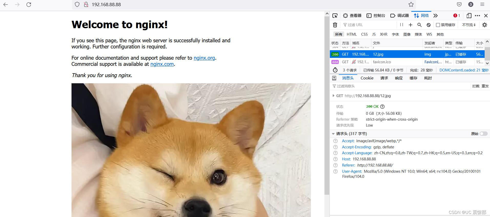Switch to the 调试器 tab
Viewport: 490px width, 217px height.
click(x=400, y=16)
